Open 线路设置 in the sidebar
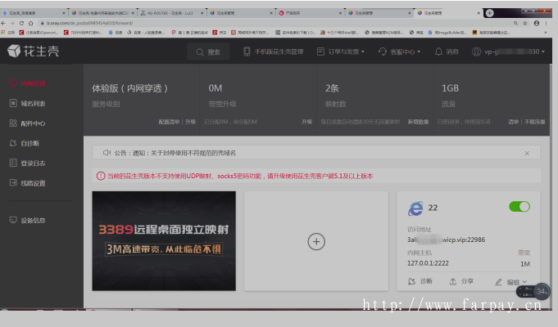This screenshot has height=327, width=558. (33, 183)
